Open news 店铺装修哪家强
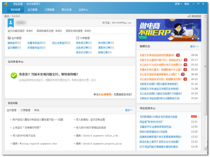Screen dimensions: 210x157 (x=160, y=137)
